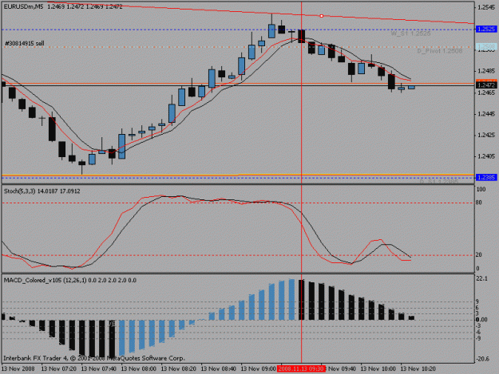The height and width of the screenshot is (374, 499).
Task: Click the MACD scale value 0.00
Action: pos(481,320)
